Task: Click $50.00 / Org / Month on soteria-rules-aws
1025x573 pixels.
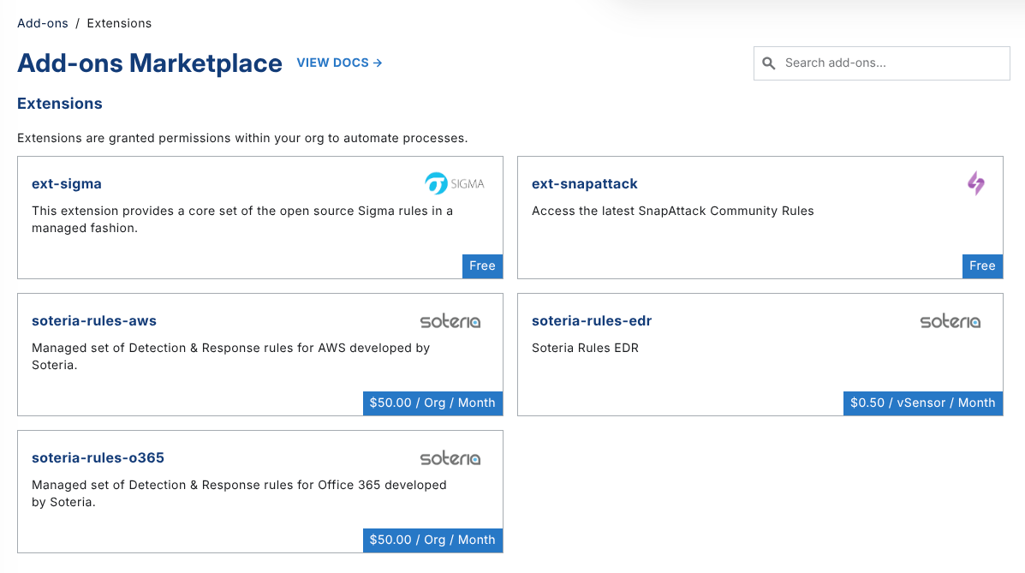Action: tap(432, 403)
